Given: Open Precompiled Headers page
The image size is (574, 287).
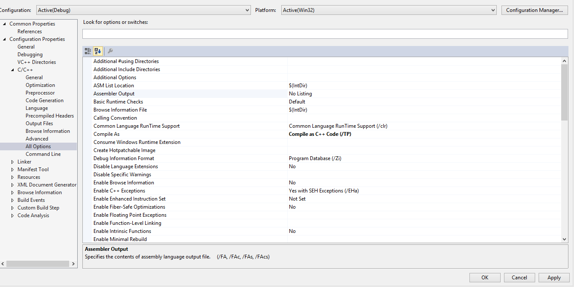Looking at the screenshot, I should coord(50,116).
